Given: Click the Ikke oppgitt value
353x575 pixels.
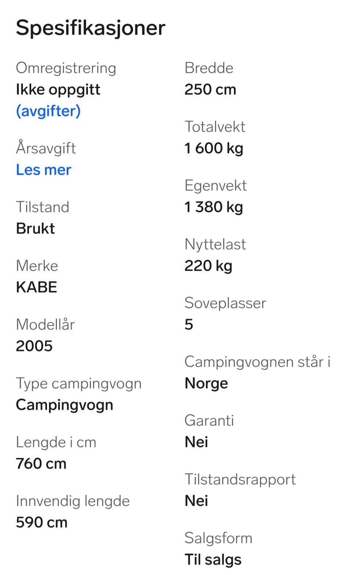Looking at the screenshot, I should pos(58,90).
